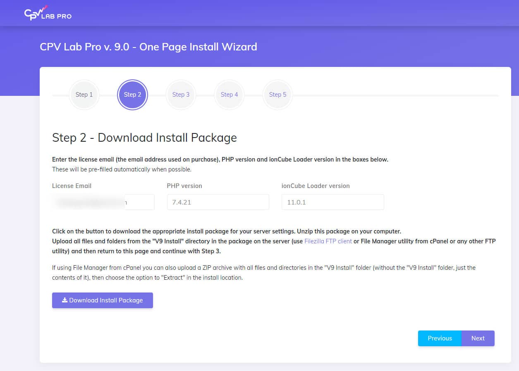
Task: Click the CPV Lab Pro logo
Action: [48, 13]
